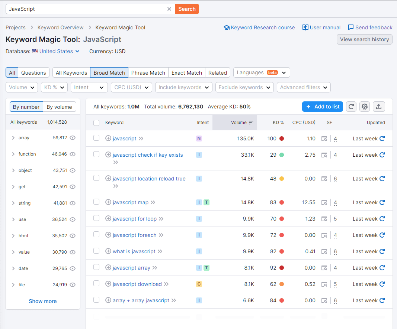Image resolution: width=397 pixels, height=329 pixels.
Task: Refresh metrics for 'array + array javascript' row
Action: point(382,300)
